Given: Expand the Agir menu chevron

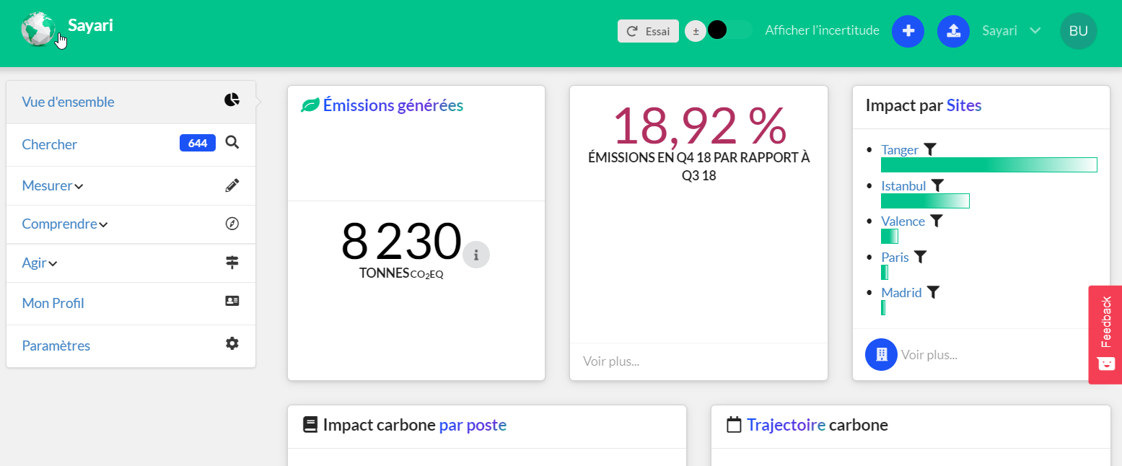Looking at the screenshot, I should point(53,264).
